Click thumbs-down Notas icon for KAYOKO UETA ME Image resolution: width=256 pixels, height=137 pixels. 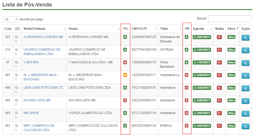click(219, 100)
